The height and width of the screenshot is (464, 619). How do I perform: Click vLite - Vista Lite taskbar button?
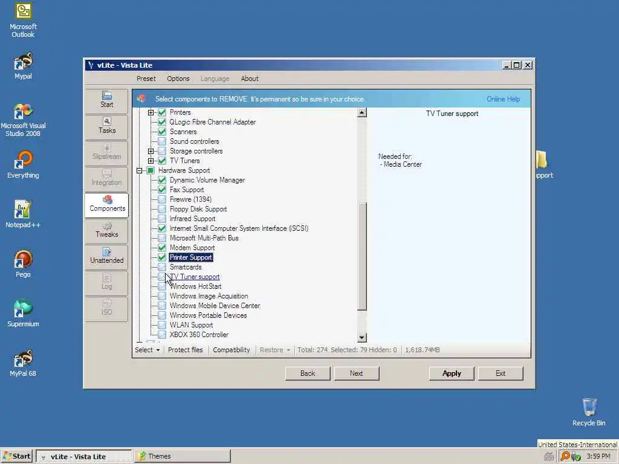(83, 457)
